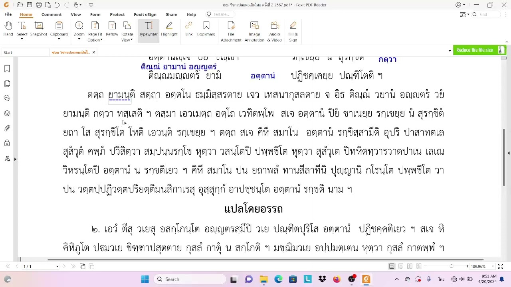Redo the last undone action
This screenshot has width=511, height=287.
point(66,5)
